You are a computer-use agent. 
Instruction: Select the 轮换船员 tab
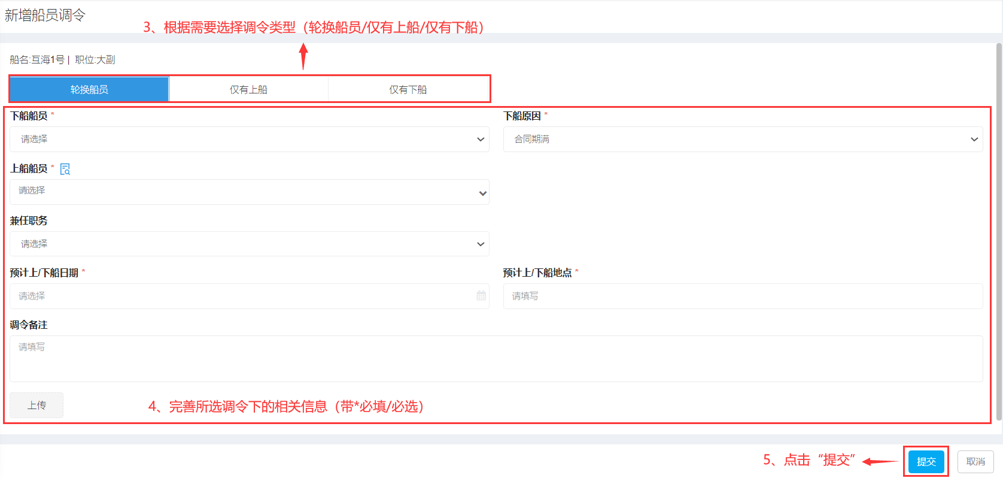89,89
